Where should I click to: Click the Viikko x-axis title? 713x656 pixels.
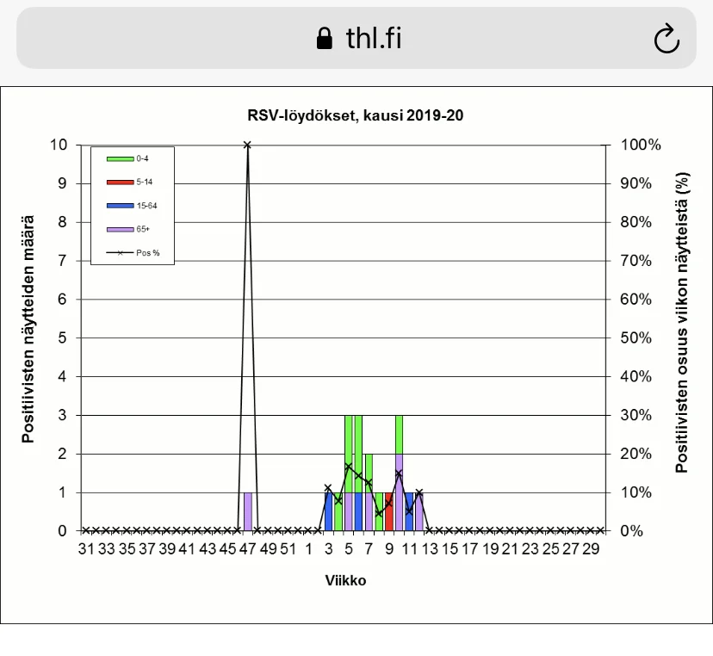(344, 580)
